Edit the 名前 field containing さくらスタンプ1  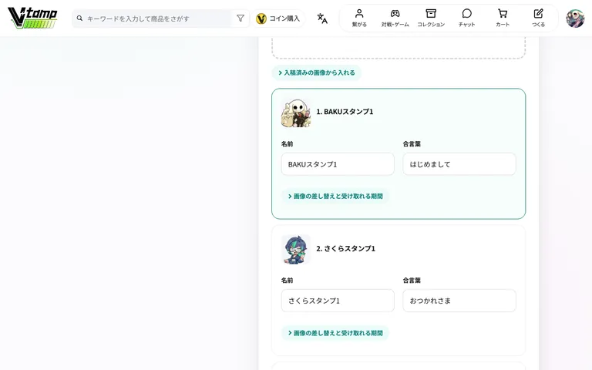(x=338, y=301)
